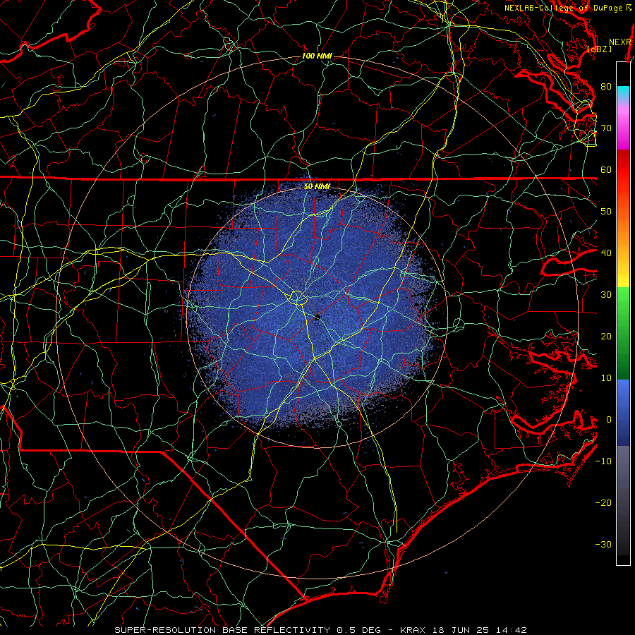Screen dimensions: 635x635
Task: Click the 0 value on the dBZ scale
Action: 609,420
